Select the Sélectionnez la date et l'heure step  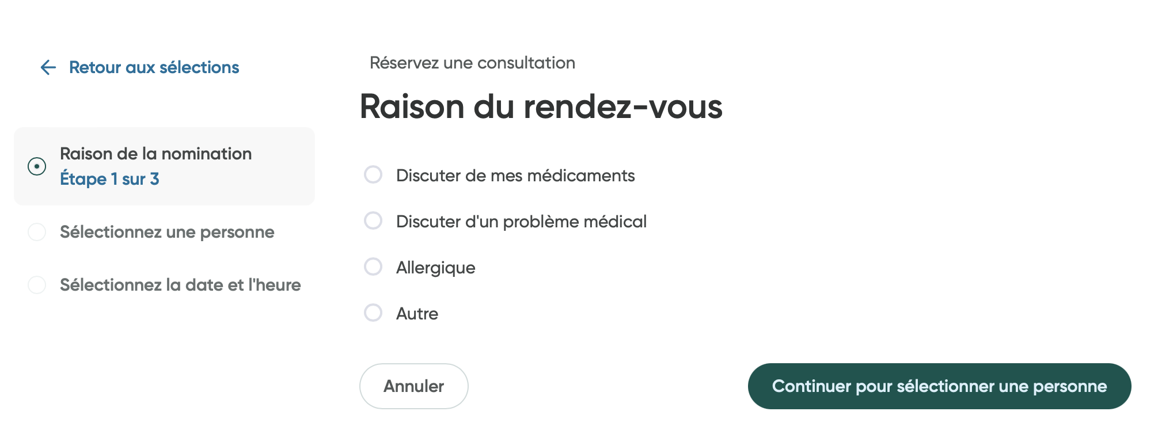pos(180,284)
